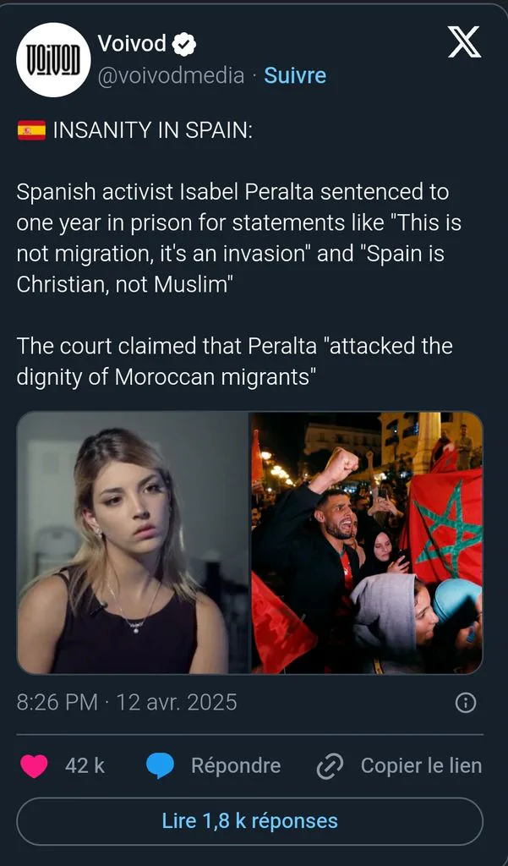Open the X logo link
Image resolution: width=508 pixels, height=866 pixels.
[x=464, y=44]
